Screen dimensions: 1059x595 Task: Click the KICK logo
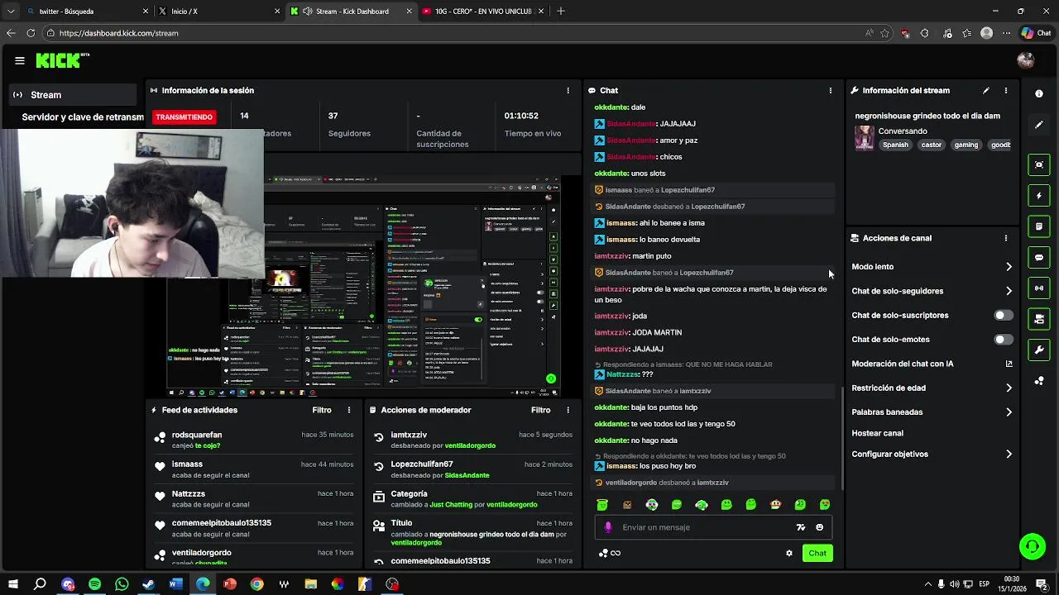click(62, 60)
